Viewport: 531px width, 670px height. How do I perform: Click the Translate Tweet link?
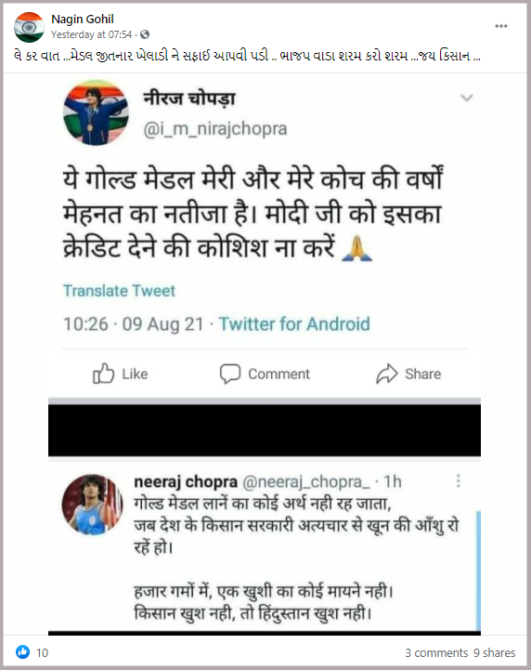[x=119, y=291]
